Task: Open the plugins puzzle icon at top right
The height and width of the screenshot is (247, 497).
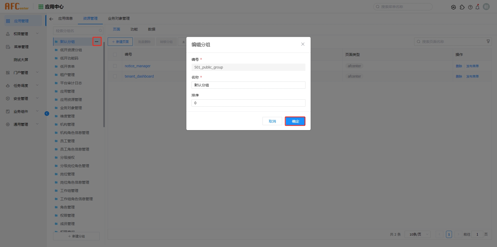Action: tap(463, 7)
